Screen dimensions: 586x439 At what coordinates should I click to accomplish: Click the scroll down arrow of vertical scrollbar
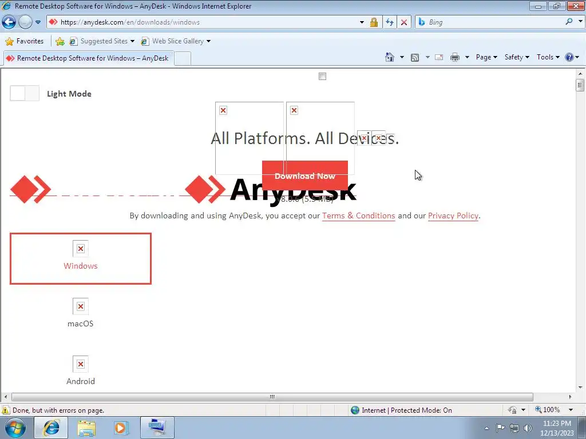(580, 388)
